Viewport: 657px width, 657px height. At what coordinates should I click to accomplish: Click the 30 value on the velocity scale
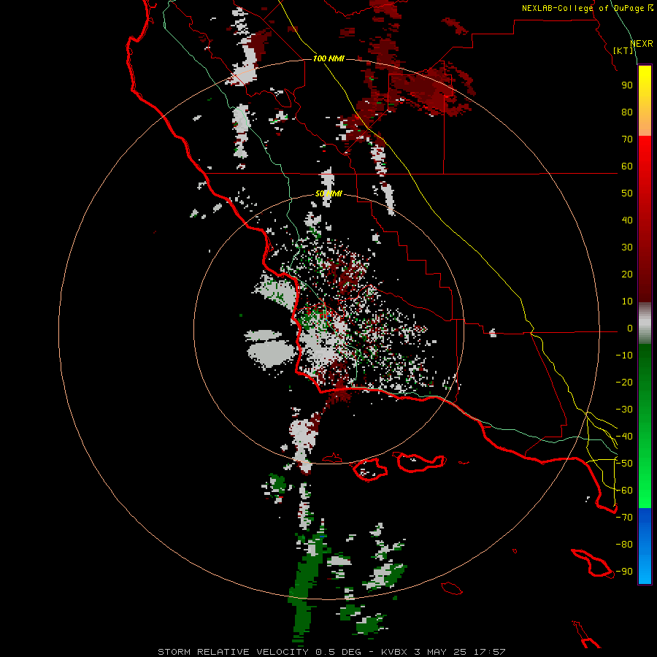tap(627, 247)
